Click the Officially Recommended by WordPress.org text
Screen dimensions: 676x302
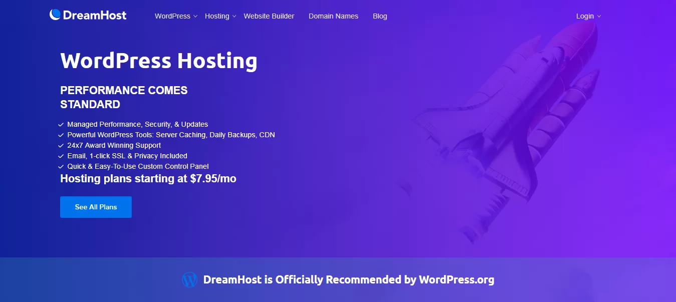tap(348, 279)
